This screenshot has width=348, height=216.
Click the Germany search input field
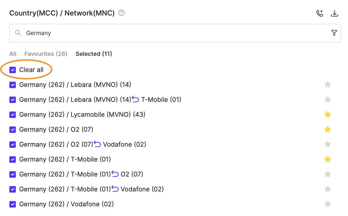[x=175, y=33]
